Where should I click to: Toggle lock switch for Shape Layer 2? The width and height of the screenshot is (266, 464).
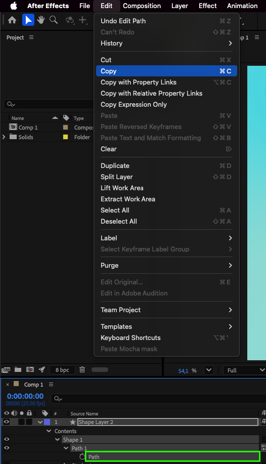[x=29, y=422]
